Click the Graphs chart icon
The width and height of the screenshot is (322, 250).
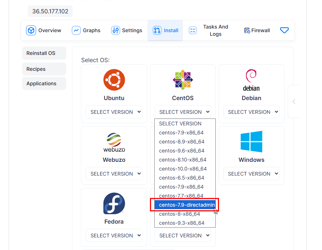click(76, 30)
